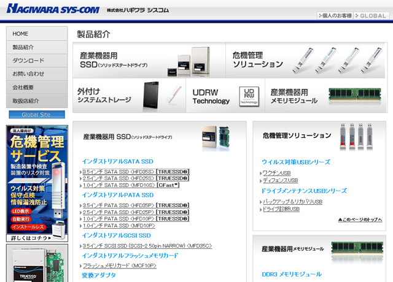Screen dimensions: 393x282
Task: Open DDR3 メモリモジュール heading
Action: (292, 275)
